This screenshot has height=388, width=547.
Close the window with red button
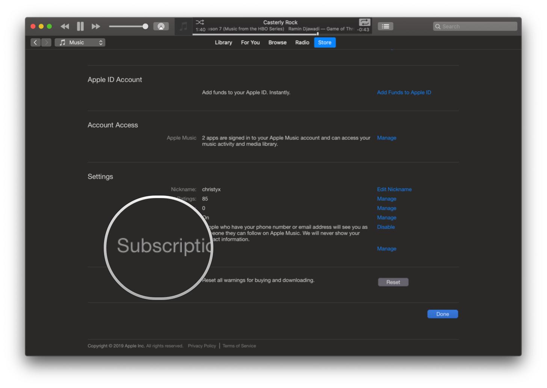pyautogui.click(x=33, y=26)
